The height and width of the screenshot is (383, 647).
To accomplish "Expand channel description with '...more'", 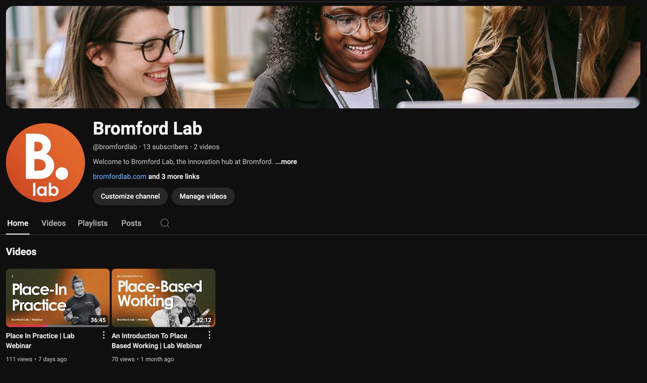I will (x=286, y=162).
